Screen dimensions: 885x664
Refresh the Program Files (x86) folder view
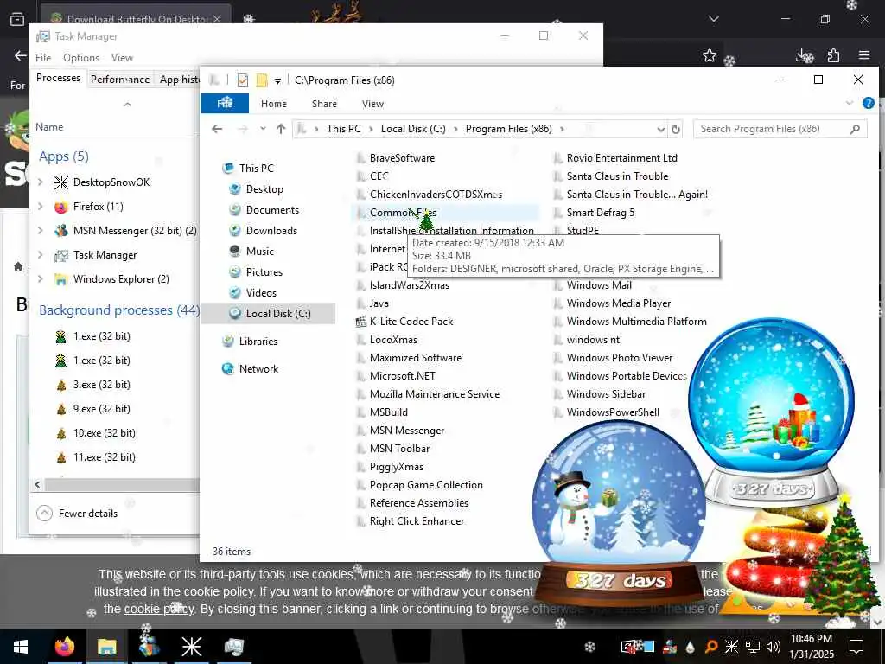coord(676,130)
